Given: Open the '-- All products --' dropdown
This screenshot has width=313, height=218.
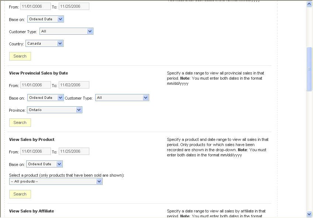Looking at the screenshot, I should 56,181.
